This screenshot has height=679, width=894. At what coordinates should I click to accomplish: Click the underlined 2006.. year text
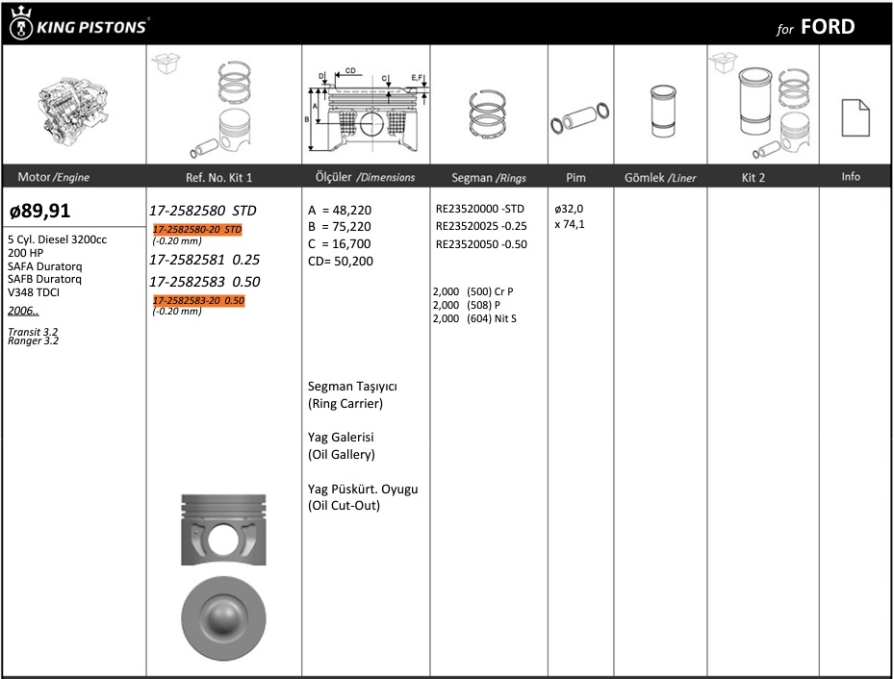[22, 311]
